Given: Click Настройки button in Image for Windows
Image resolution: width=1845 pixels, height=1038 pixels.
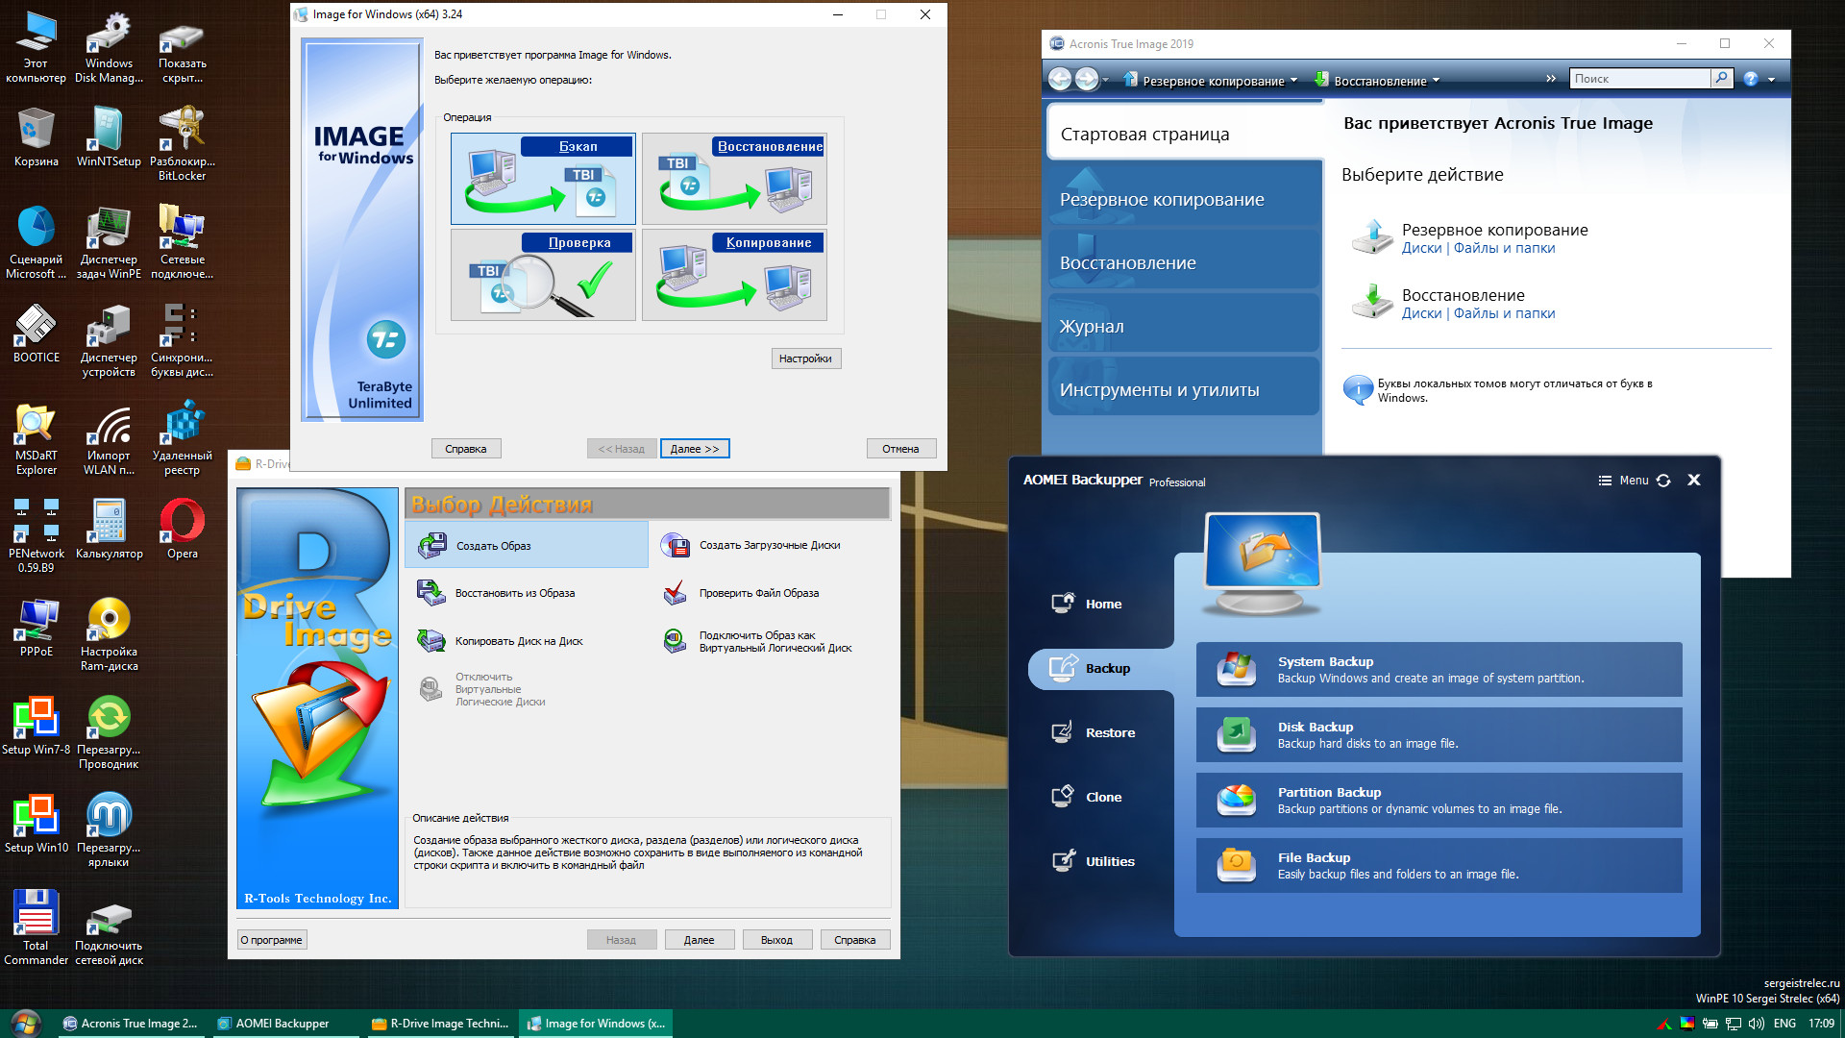Looking at the screenshot, I should [x=806, y=358].
